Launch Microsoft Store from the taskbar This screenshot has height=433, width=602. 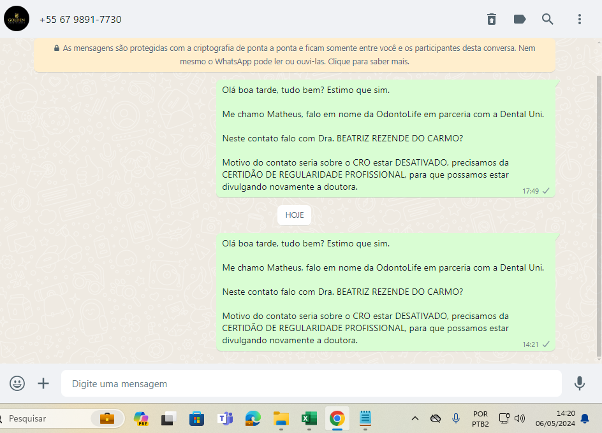click(x=196, y=418)
